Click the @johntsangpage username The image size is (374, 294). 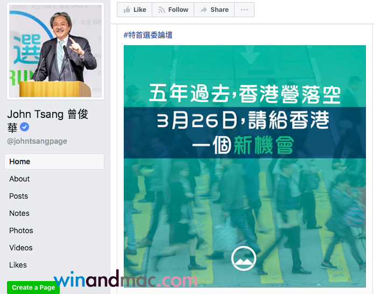tap(37, 141)
